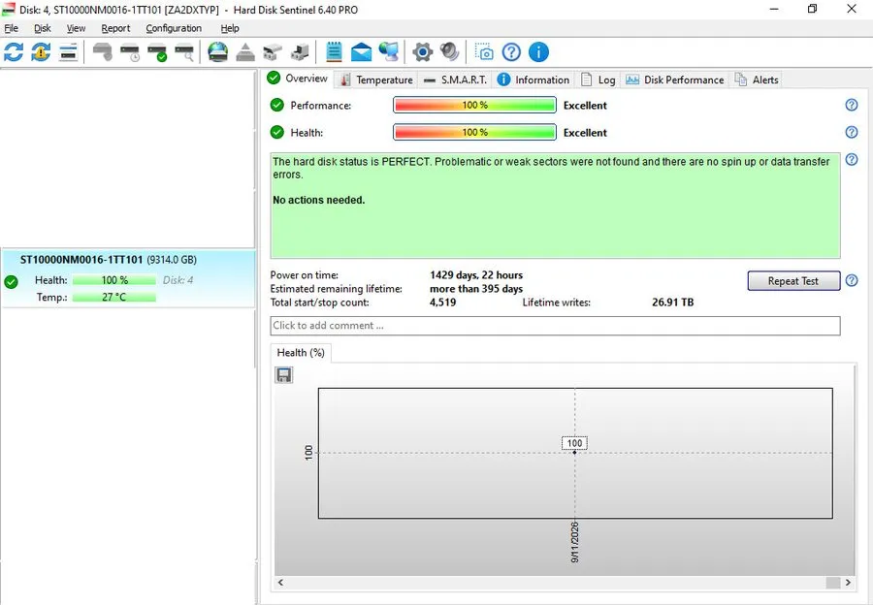The image size is (873, 605).
Task: Open configuration via the gear icon
Action: click(x=423, y=52)
